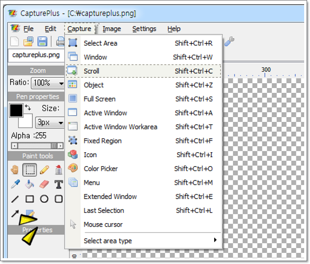Choose Window capture from menu

(x=144, y=57)
